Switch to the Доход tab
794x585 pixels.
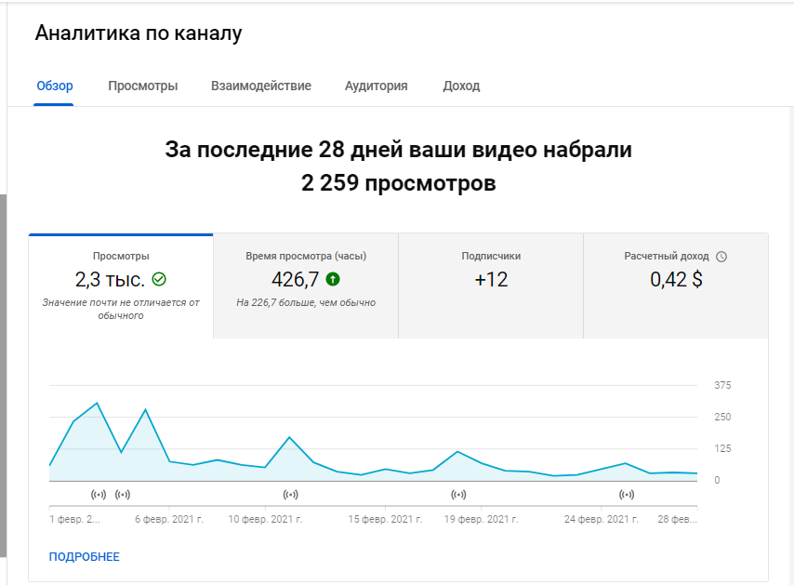[x=461, y=86]
